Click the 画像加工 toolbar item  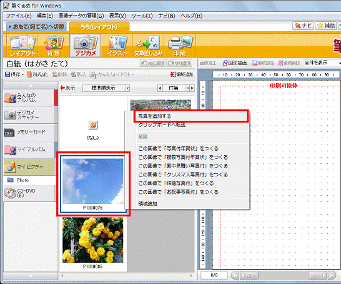(208, 63)
